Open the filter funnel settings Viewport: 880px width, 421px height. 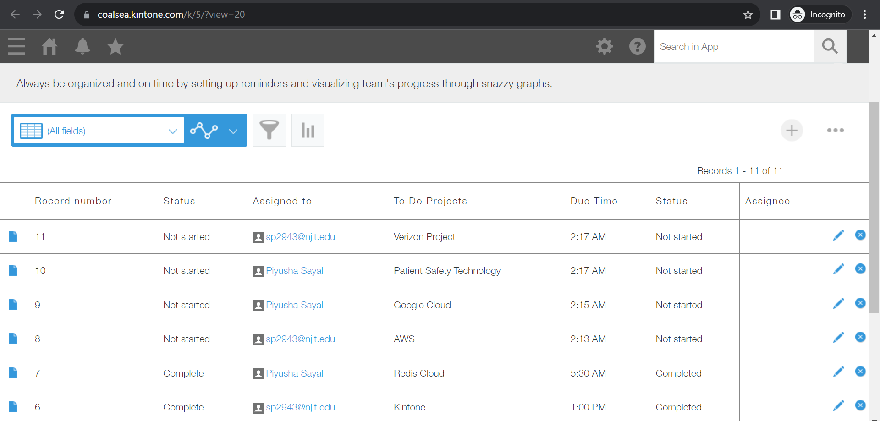[269, 130]
